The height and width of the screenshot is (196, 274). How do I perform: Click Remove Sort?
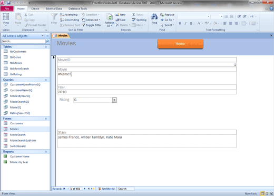pyautogui.click(x=70, y=25)
